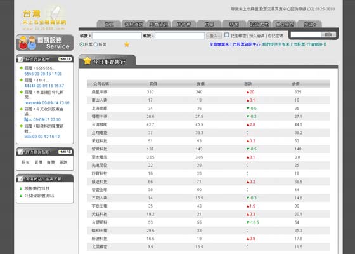The height and width of the screenshot is (254, 355).
Task: Open the 回覆：5555555... discussion entry
Action: coord(39,68)
